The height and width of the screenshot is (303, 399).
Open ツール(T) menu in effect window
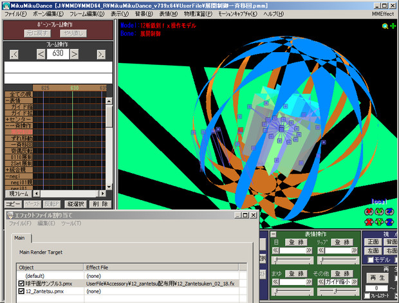[71, 223]
